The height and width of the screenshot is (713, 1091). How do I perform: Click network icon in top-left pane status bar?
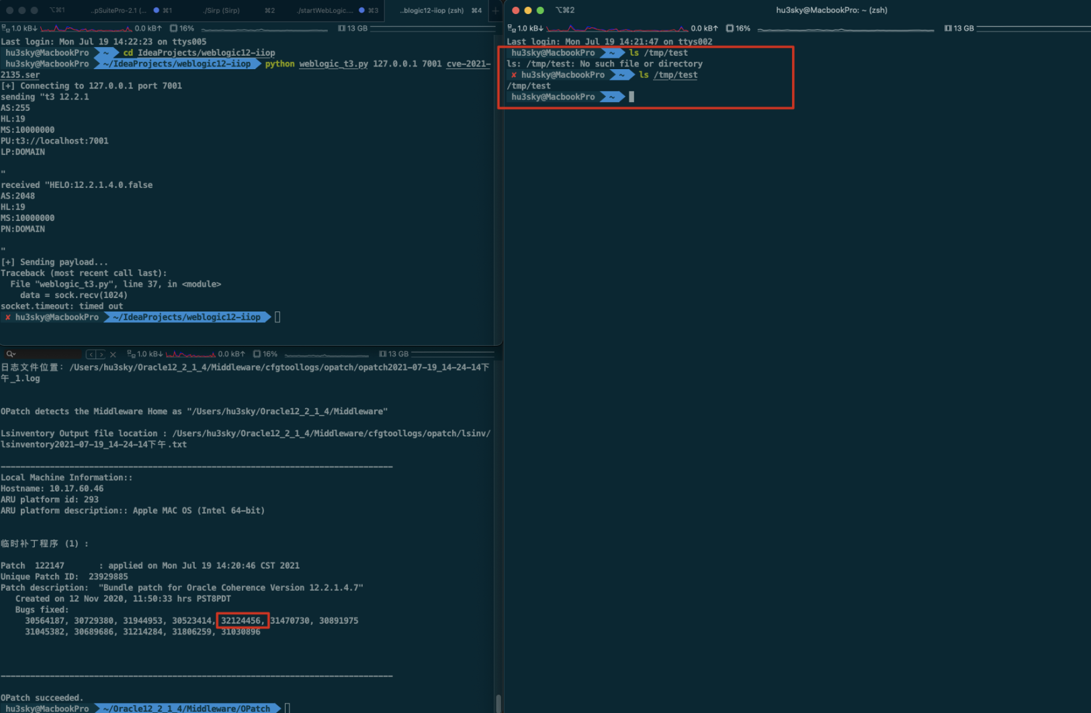pos(5,28)
